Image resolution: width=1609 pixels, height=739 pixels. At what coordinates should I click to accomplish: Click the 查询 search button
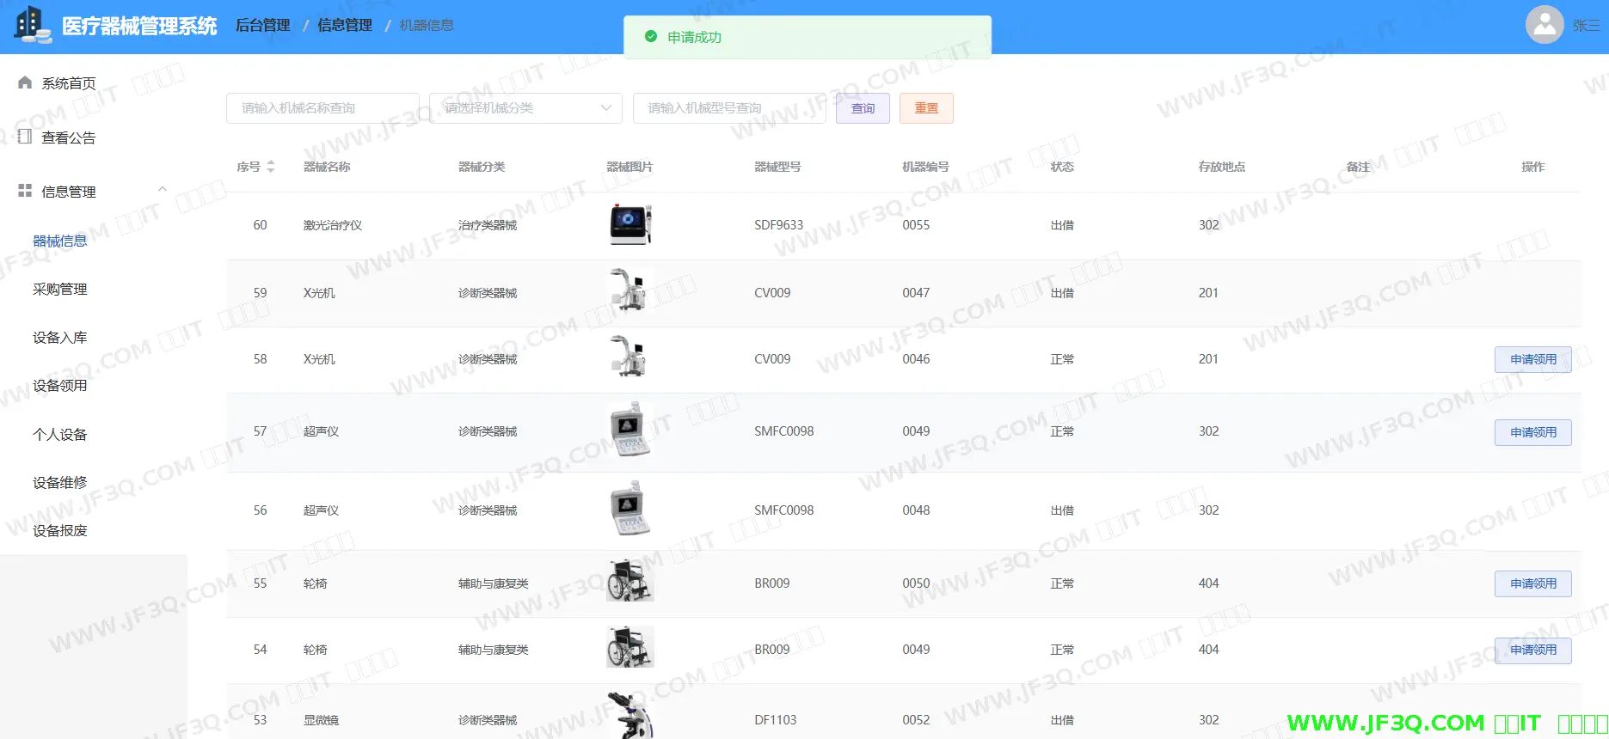click(863, 108)
